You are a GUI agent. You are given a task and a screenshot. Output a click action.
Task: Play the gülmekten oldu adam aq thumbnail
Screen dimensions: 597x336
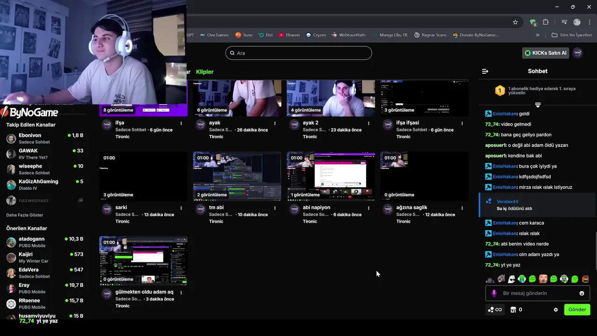(x=143, y=261)
